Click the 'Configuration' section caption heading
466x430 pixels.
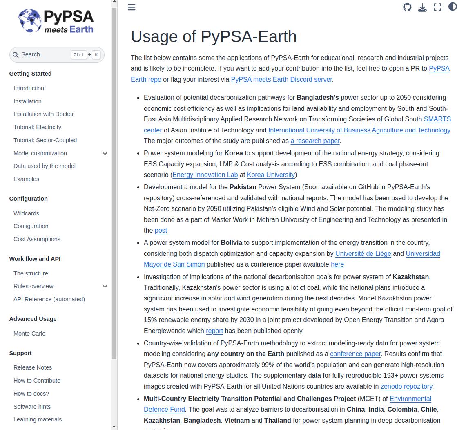28,199
